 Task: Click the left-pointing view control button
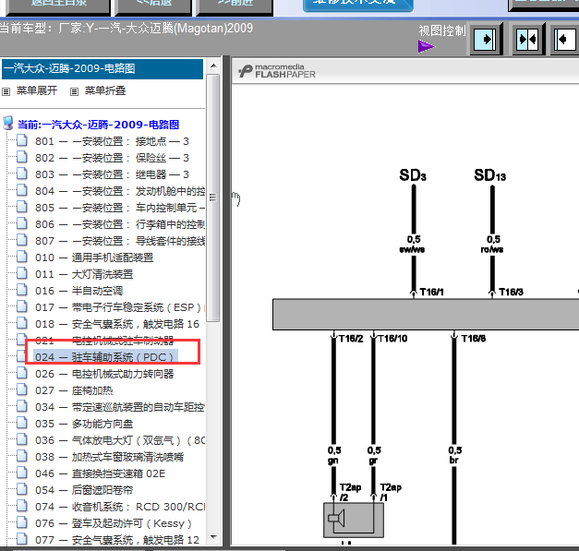pyautogui.click(x=565, y=39)
